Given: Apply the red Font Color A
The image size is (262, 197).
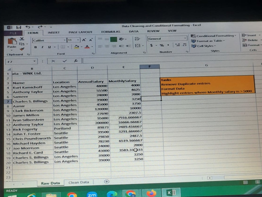Looking at the screenshot, I should (87, 47).
